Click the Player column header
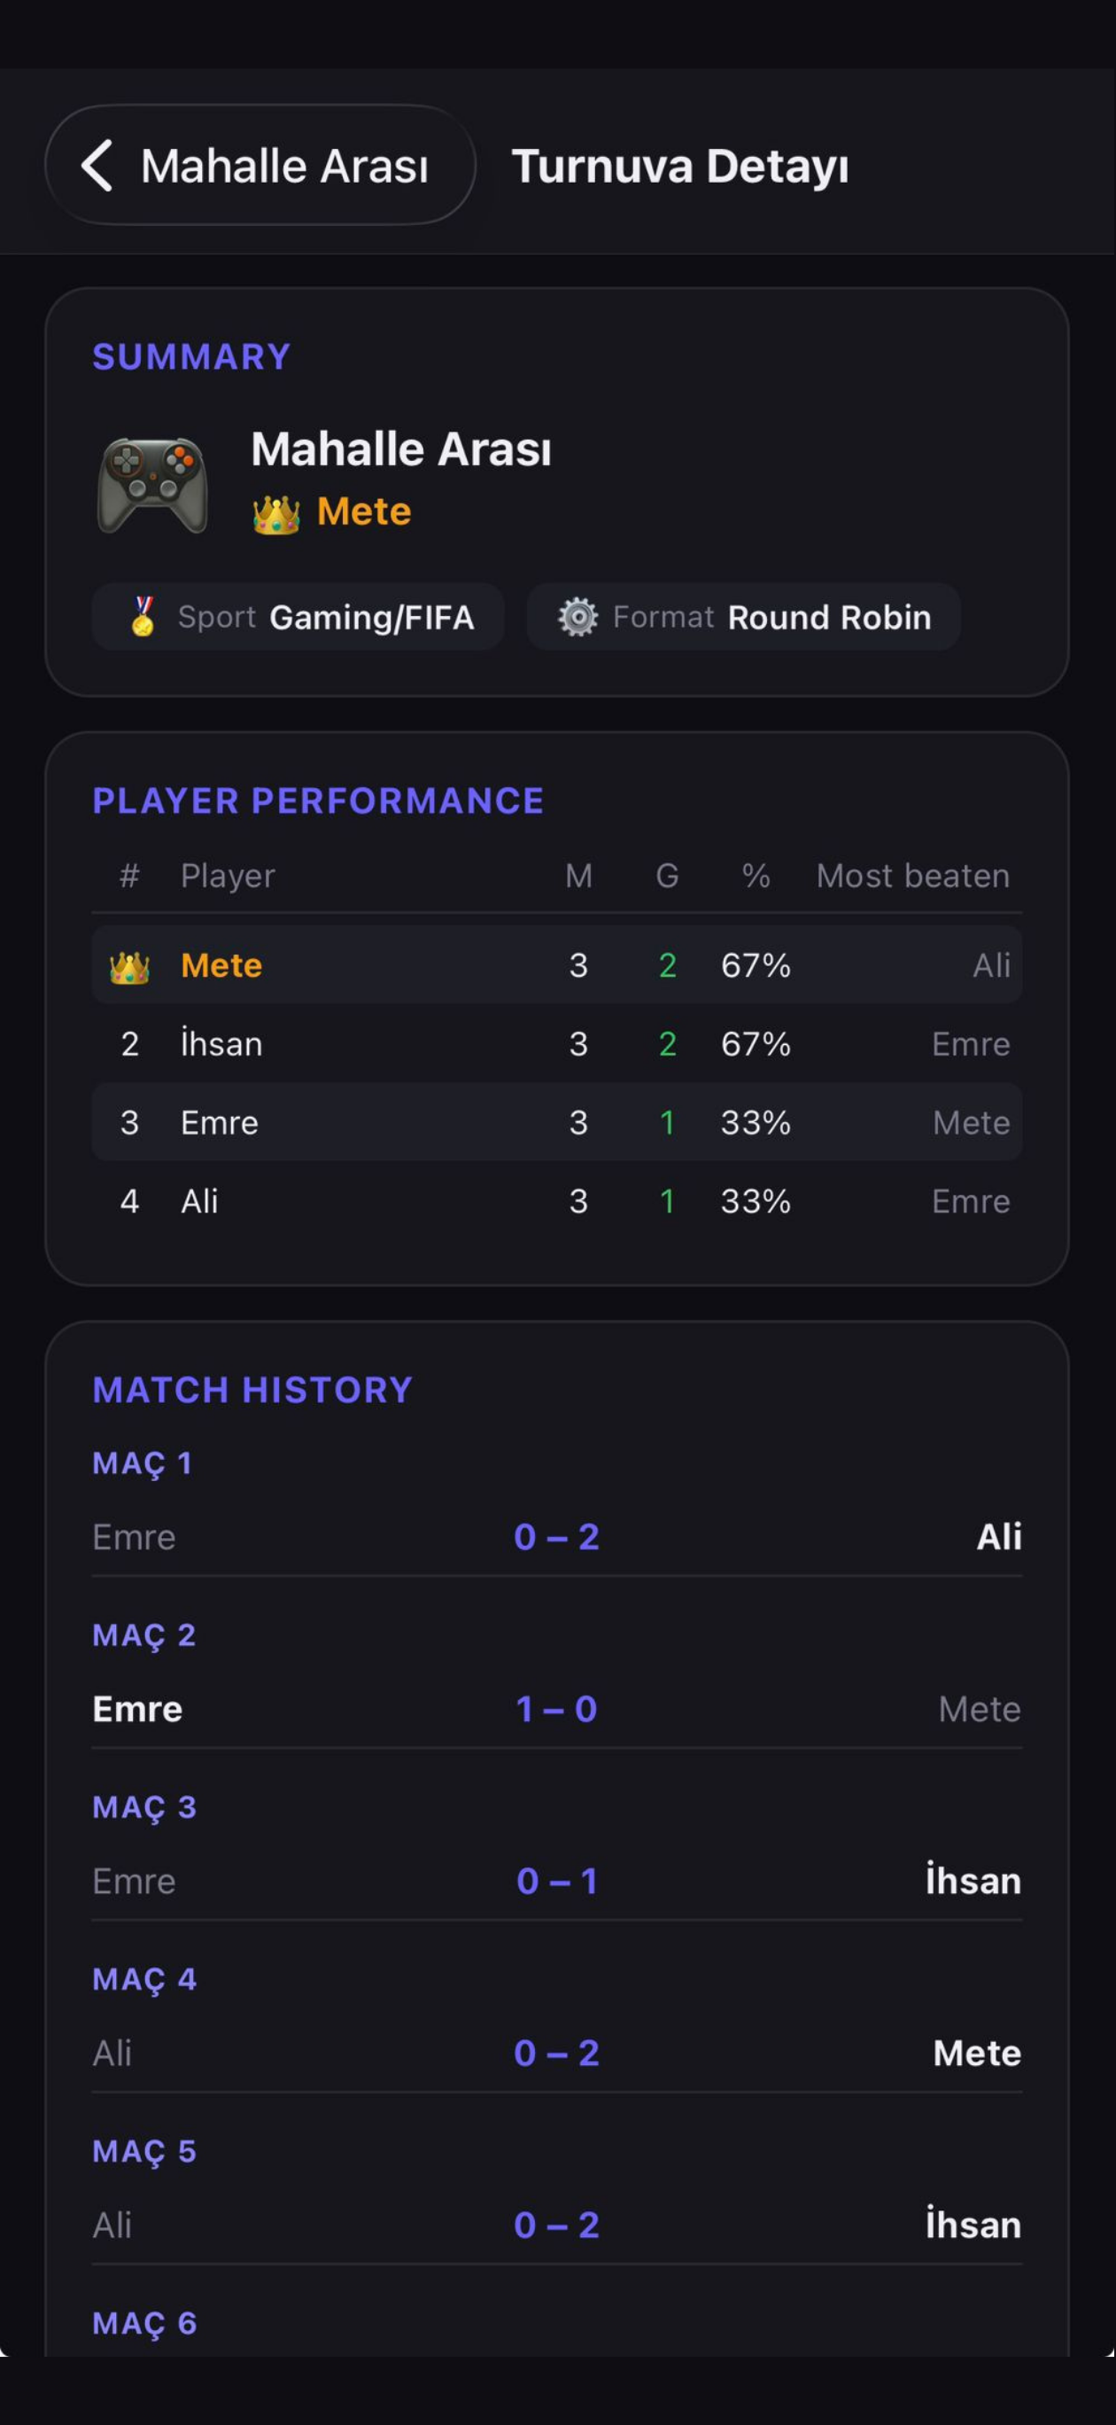Image resolution: width=1116 pixels, height=2425 pixels. point(228,876)
